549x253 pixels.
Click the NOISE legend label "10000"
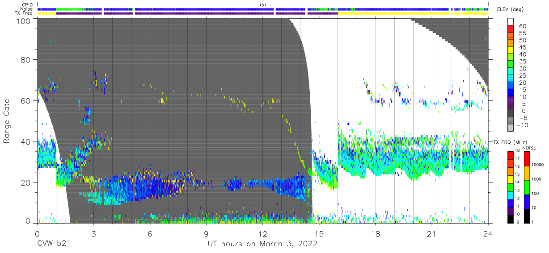pyautogui.click(x=537, y=165)
